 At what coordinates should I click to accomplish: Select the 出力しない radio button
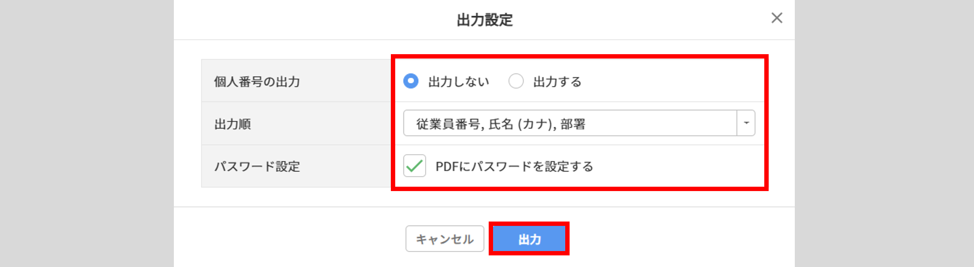click(411, 81)
